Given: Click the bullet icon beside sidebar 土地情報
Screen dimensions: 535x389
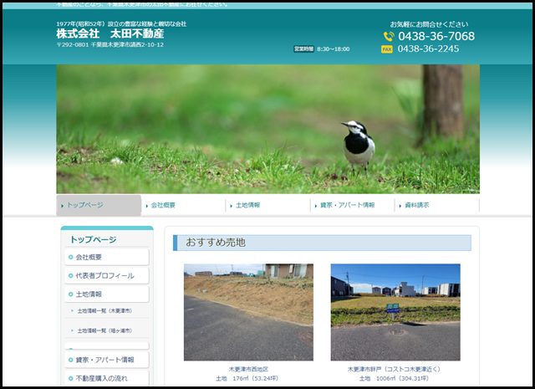Looking at the screenshot, I should 71,294.
